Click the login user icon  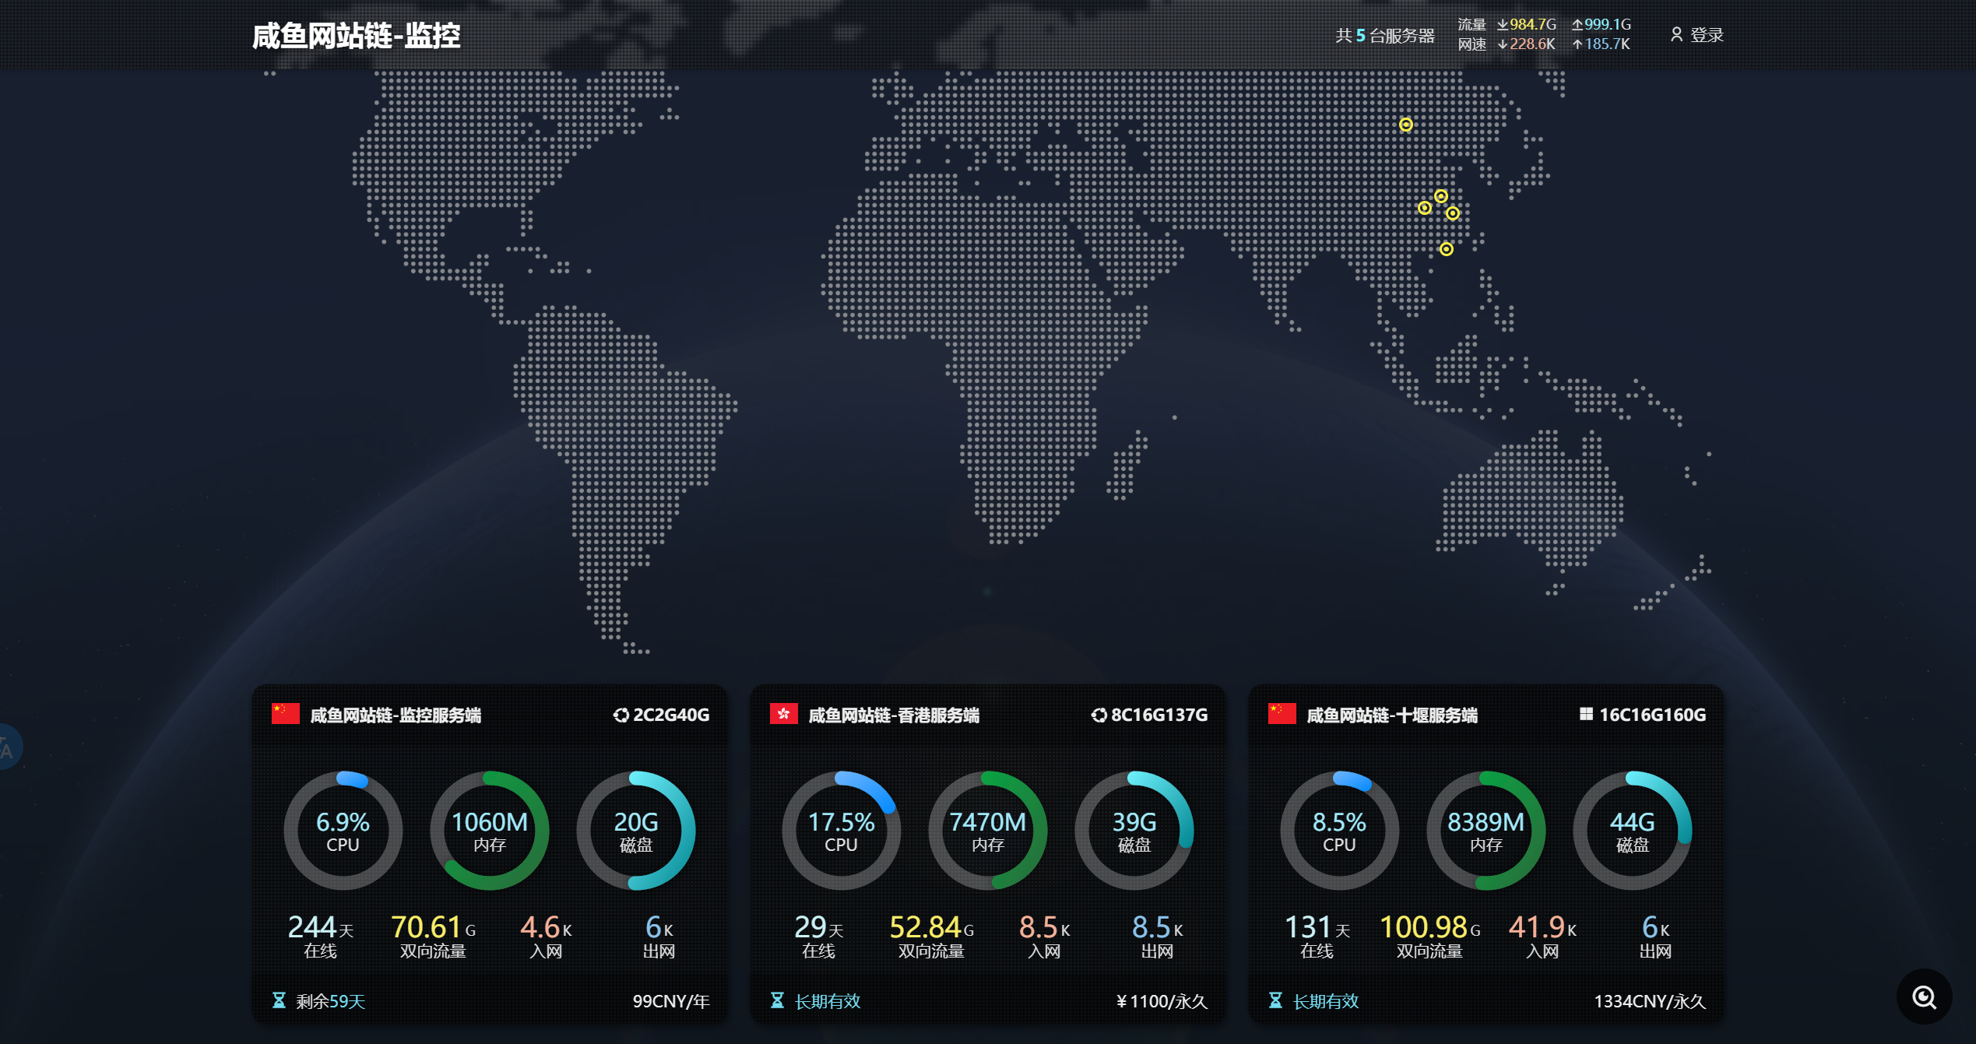click(x=1676, y=34)
